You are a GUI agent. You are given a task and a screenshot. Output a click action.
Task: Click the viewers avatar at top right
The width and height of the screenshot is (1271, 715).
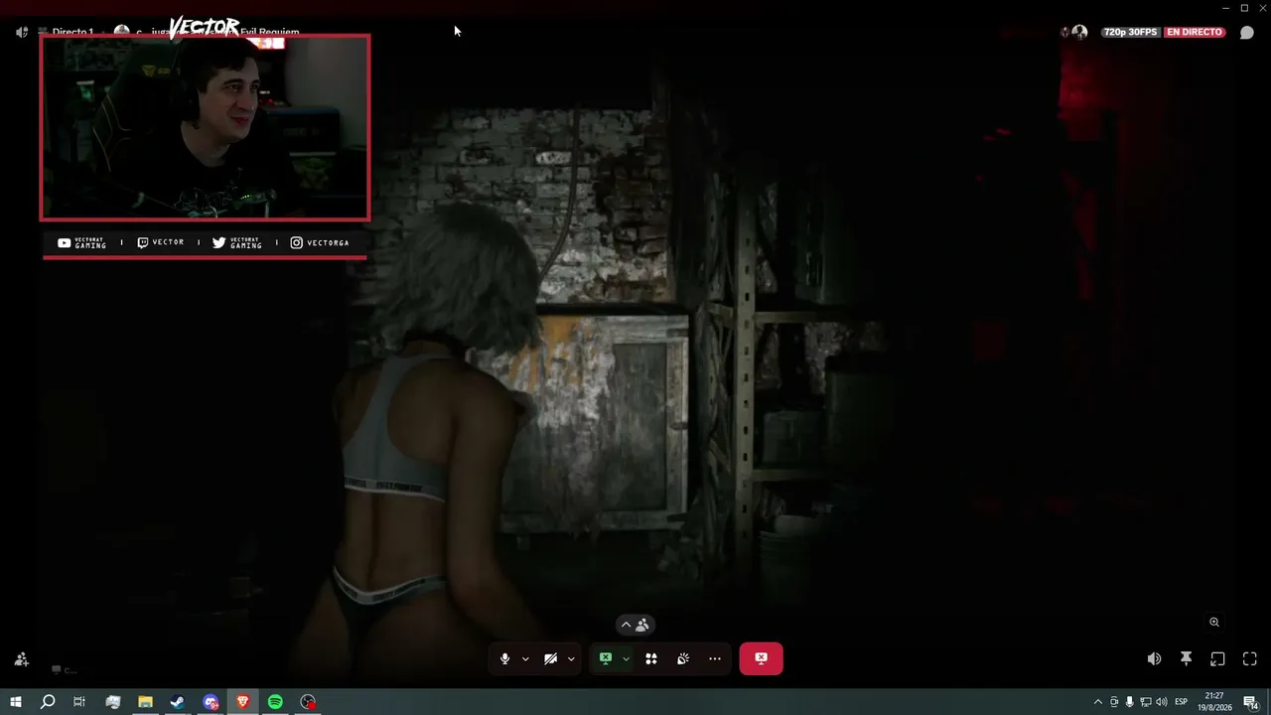(1079, 32)
